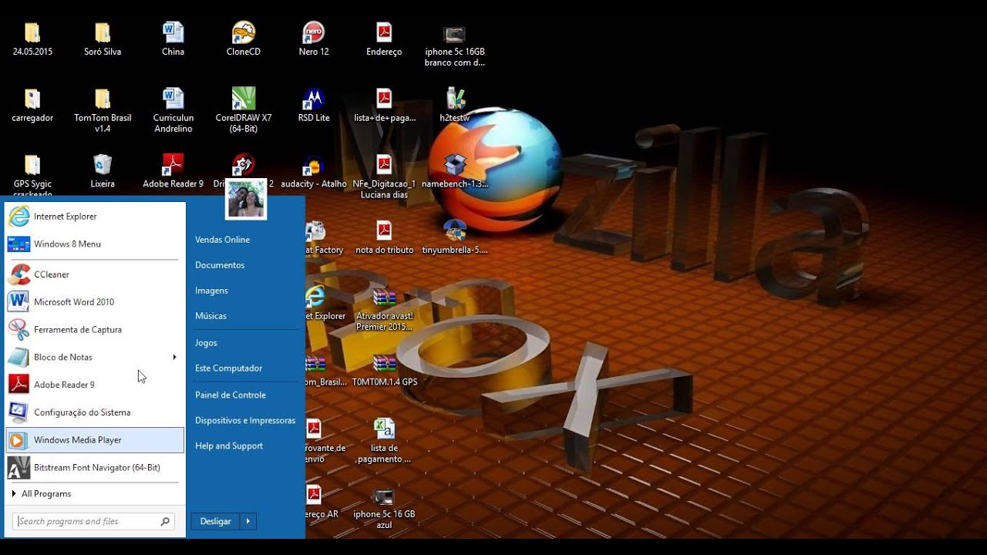The width and height of the screenshot is (987, 555).
Task: Launch Adobe Reader 9 desktop shortcut
Action: click(x=173, y=165)
